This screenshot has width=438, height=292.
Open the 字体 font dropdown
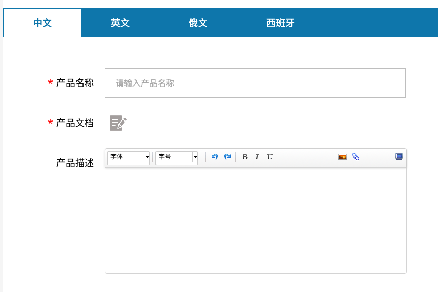(x=129, y=157)
